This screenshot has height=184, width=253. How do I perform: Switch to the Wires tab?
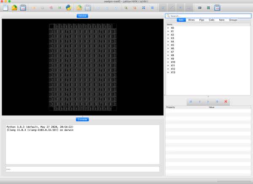(x=191, y=20)
